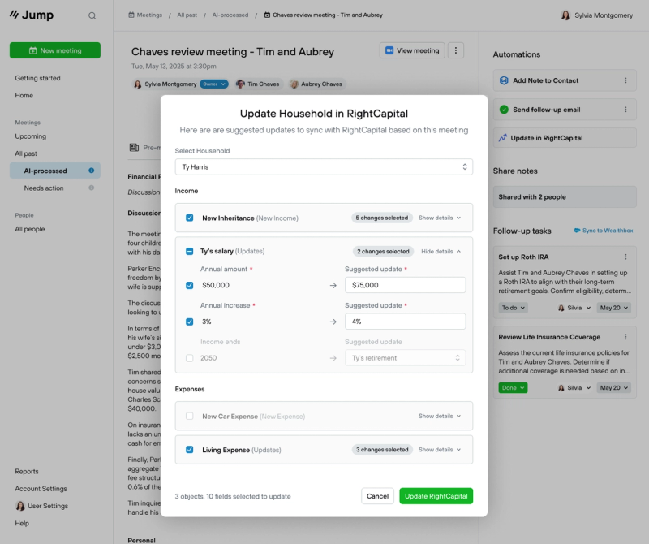Open the search magnifier icon
The width and height of the screenshot is (649, 544).
tap(92, 15)
